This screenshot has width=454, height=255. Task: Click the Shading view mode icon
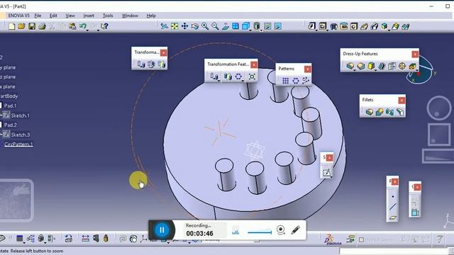click(x=256, y=26)
